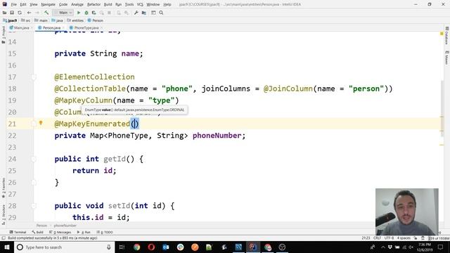Open the Navigate menu
This screenshot has width=450, height=253.
pyautogui.click(x=48, y=4)
